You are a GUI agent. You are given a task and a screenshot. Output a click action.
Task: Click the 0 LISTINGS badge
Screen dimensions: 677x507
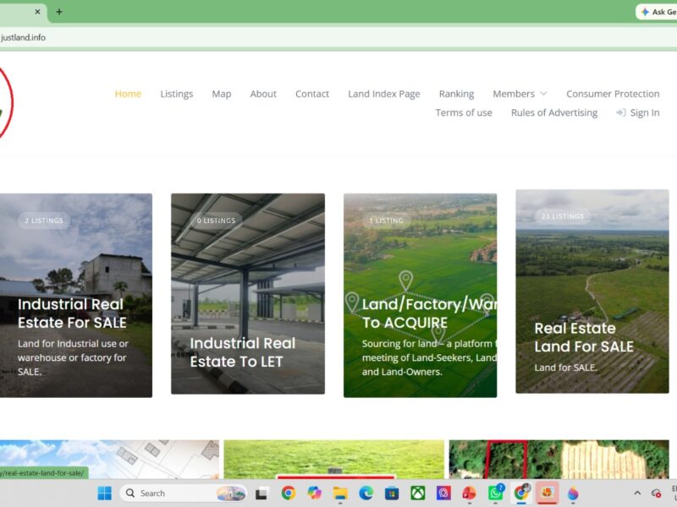pos(217,221)
